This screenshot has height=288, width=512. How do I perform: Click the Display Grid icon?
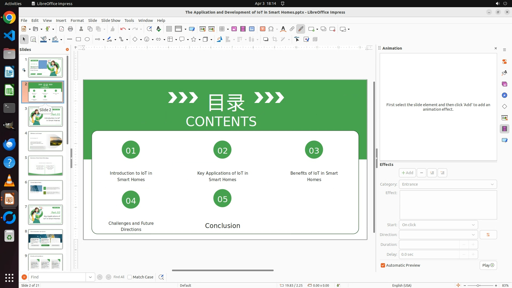point(169,29)
